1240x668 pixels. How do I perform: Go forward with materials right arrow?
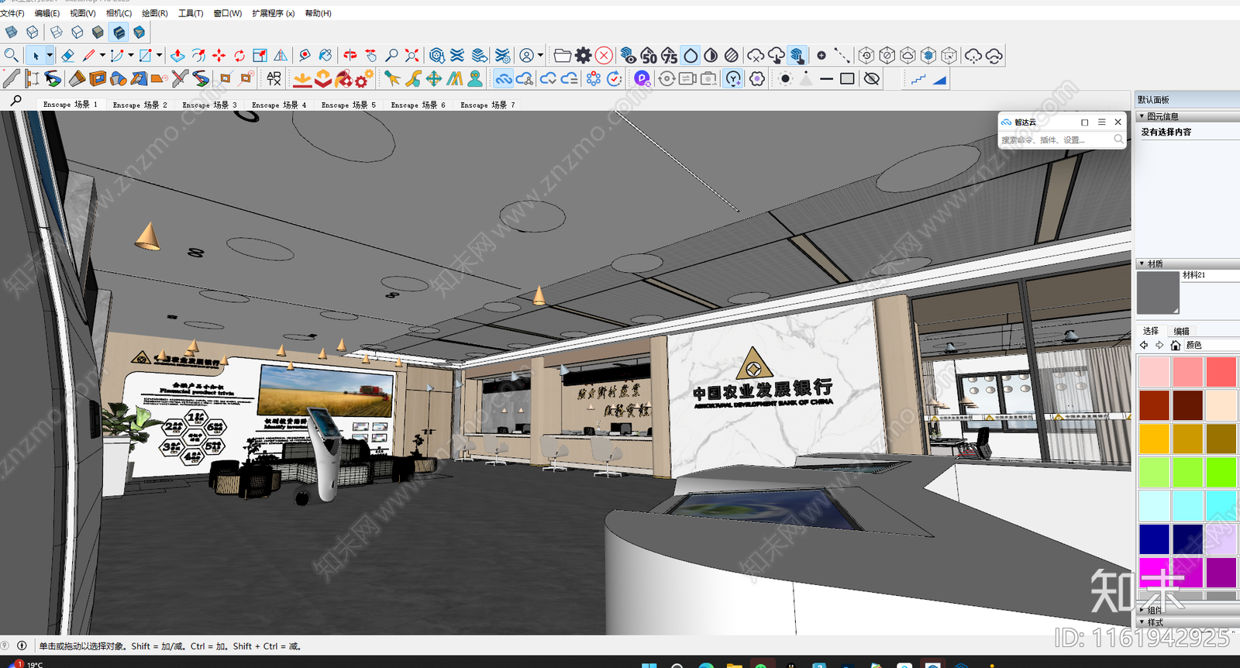1159,345
